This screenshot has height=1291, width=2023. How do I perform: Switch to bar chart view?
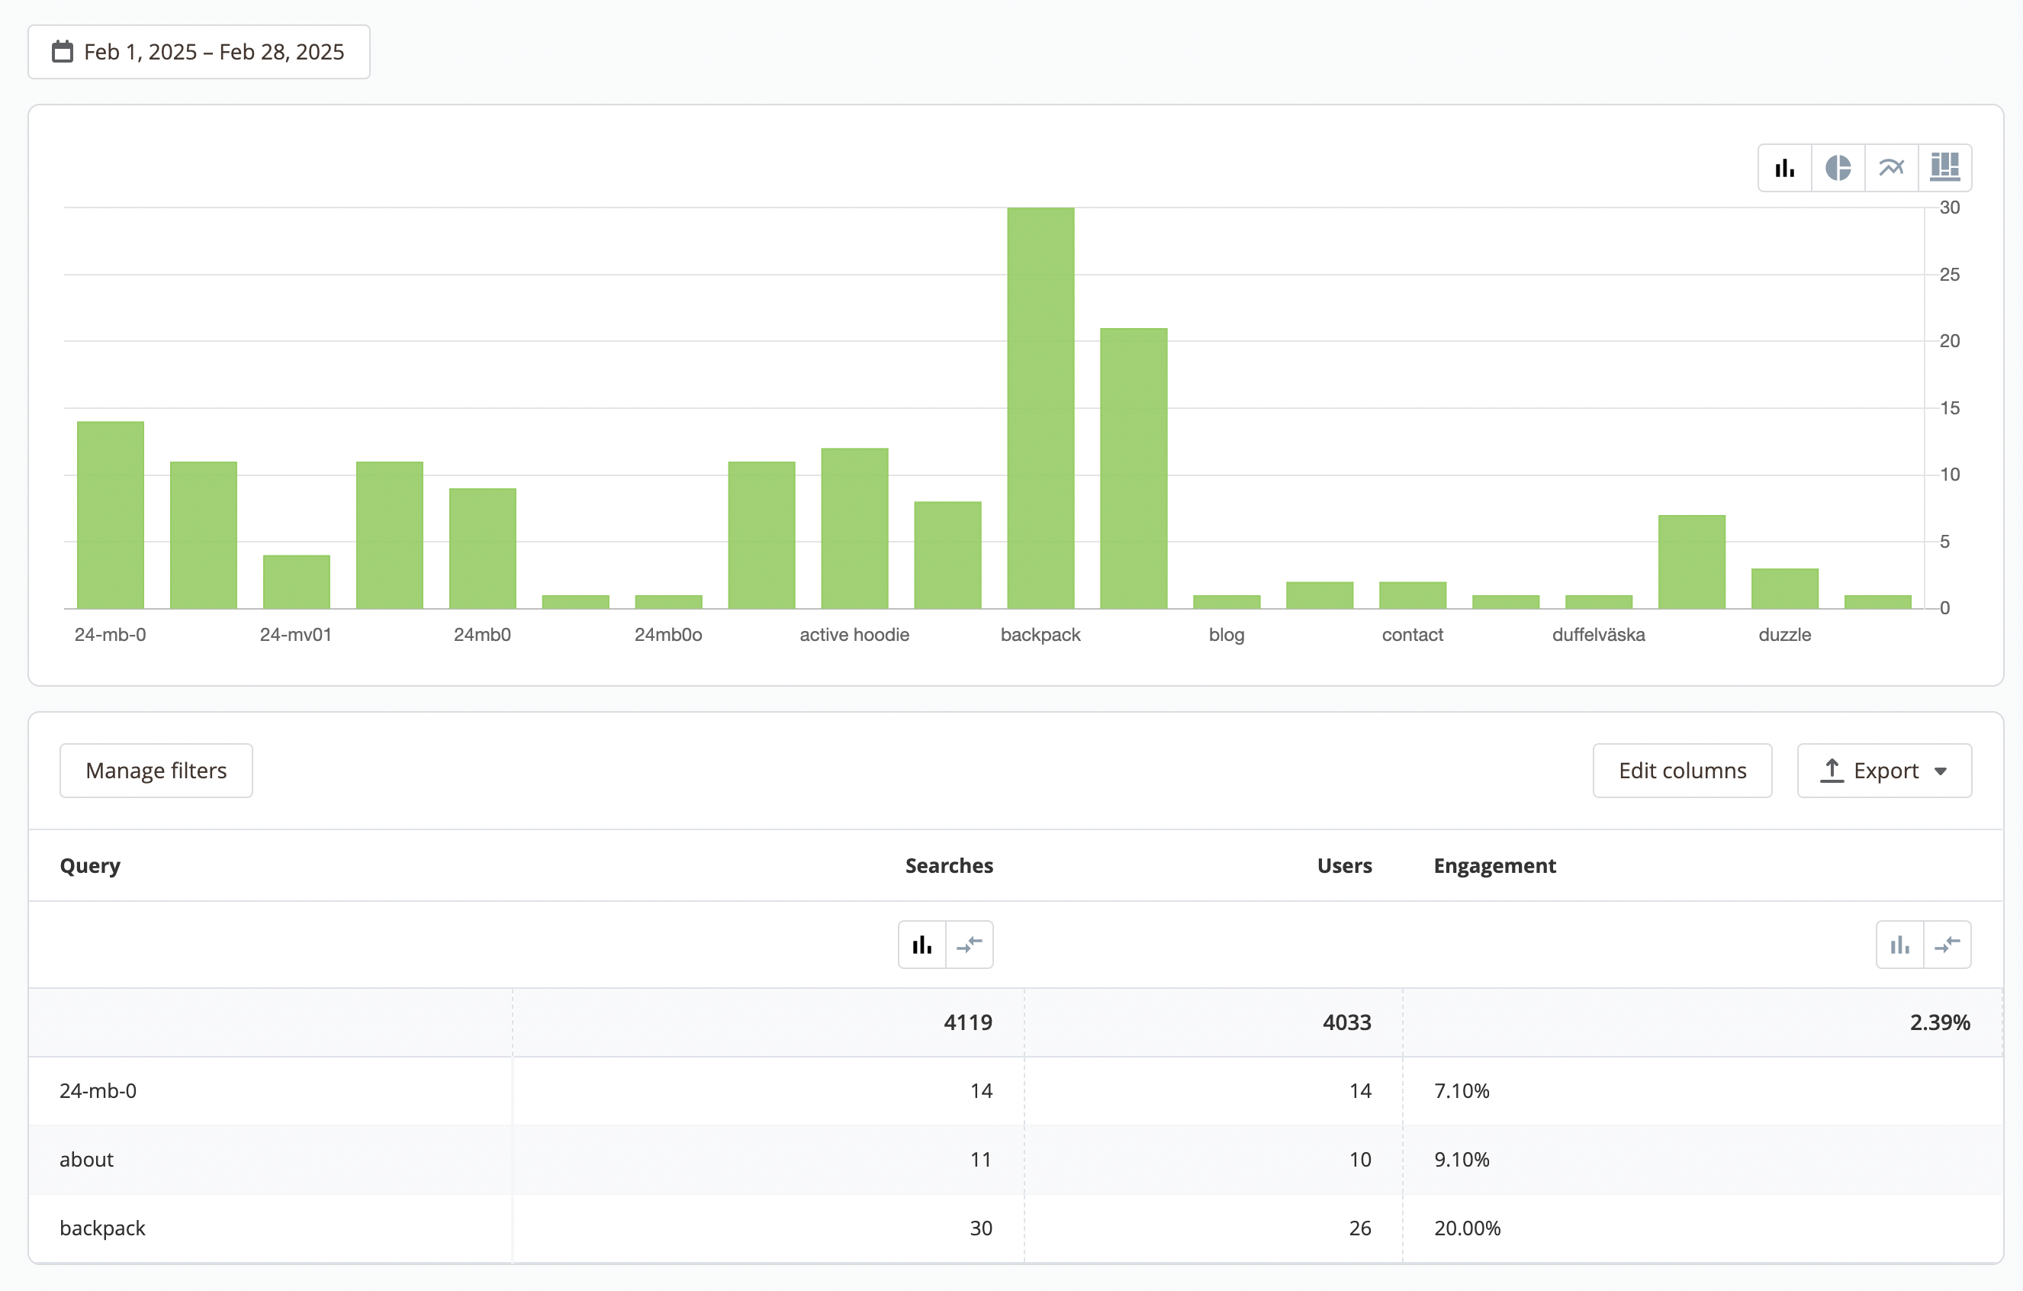1784,168
